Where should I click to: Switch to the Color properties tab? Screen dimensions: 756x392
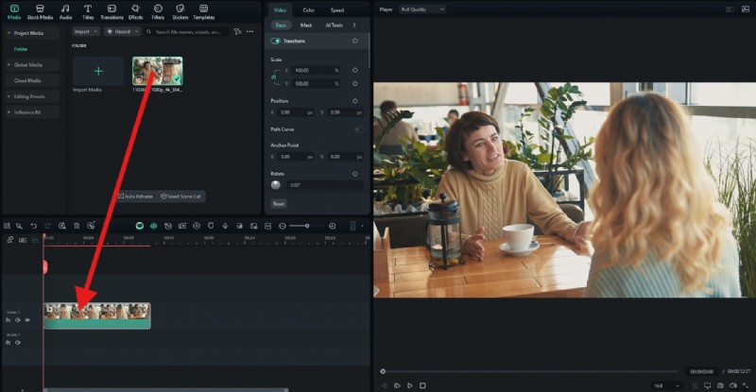309,9
